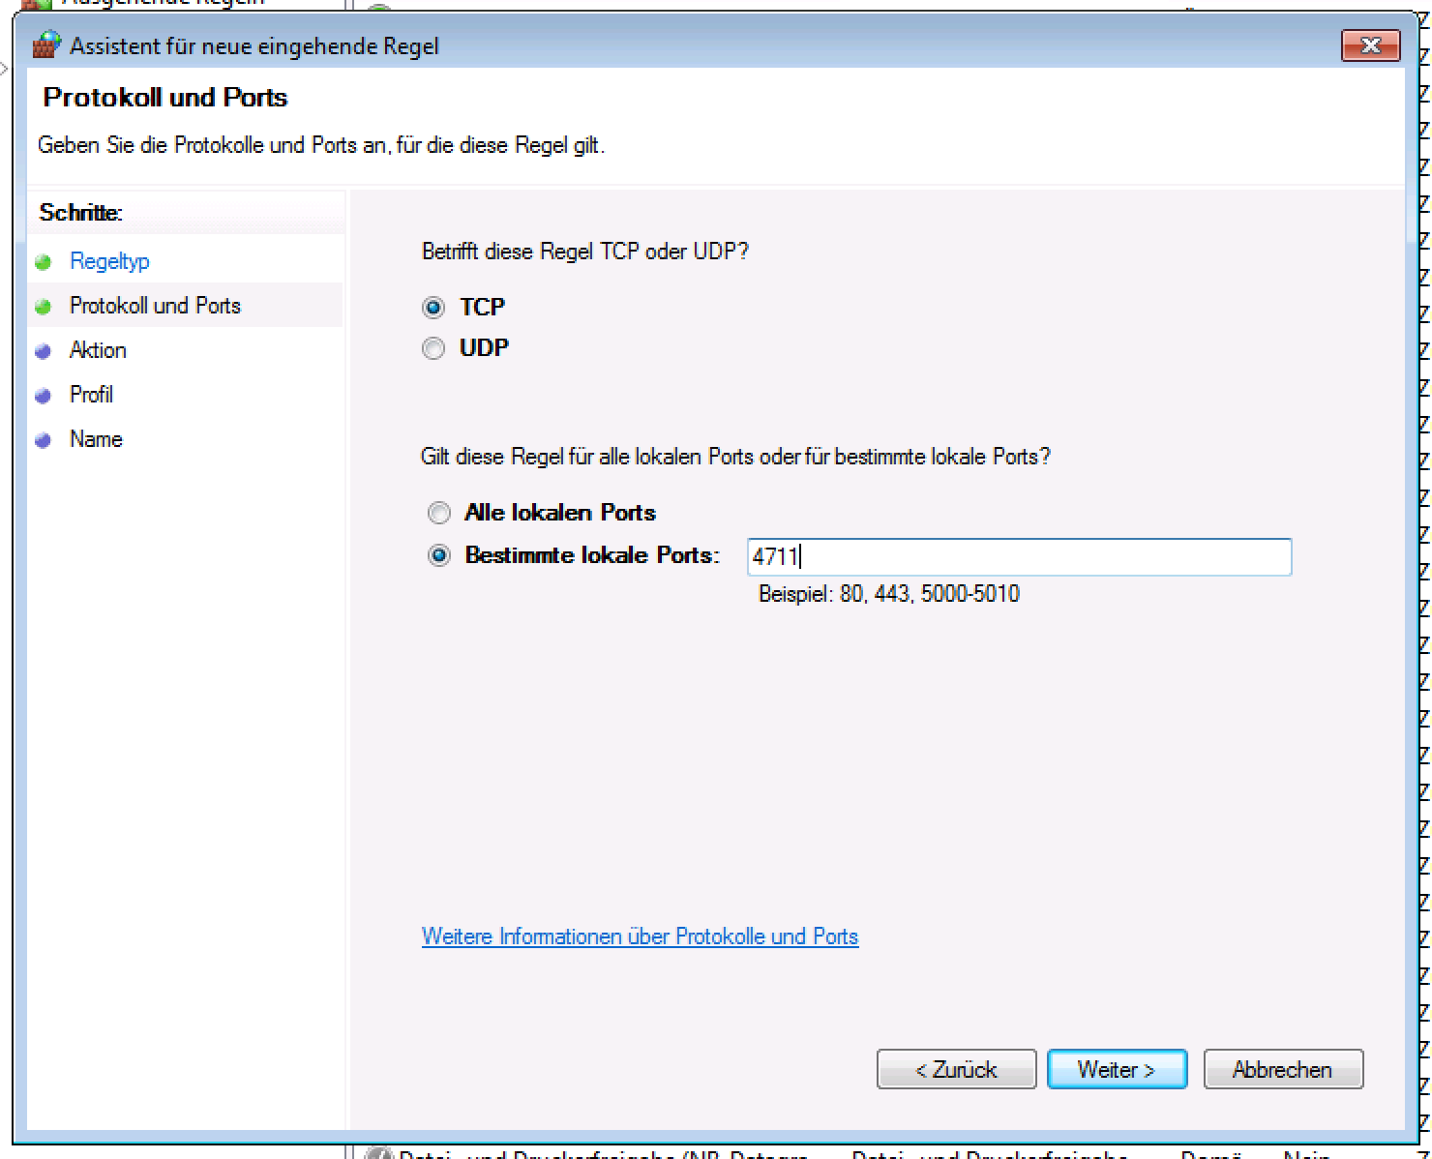Click the green bullet beside Regeltyp
This screenshot has height=1159, width=1432.
(x=43, y=262)
